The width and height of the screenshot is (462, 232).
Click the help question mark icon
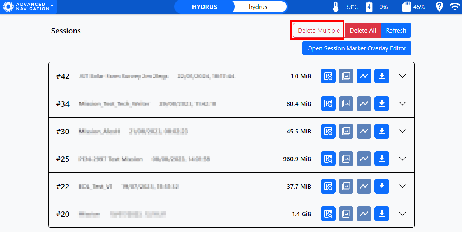pyautogui.click(x=439, y=7)
